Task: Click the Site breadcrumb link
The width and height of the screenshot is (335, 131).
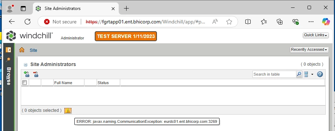Action: [x=33, y=50]
